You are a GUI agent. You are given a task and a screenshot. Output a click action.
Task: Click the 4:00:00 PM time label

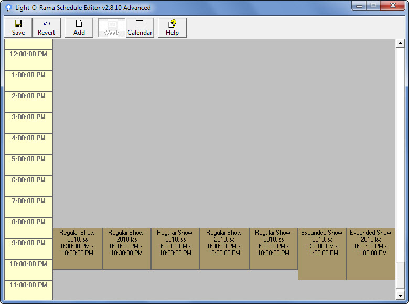(x=28, y=144)
